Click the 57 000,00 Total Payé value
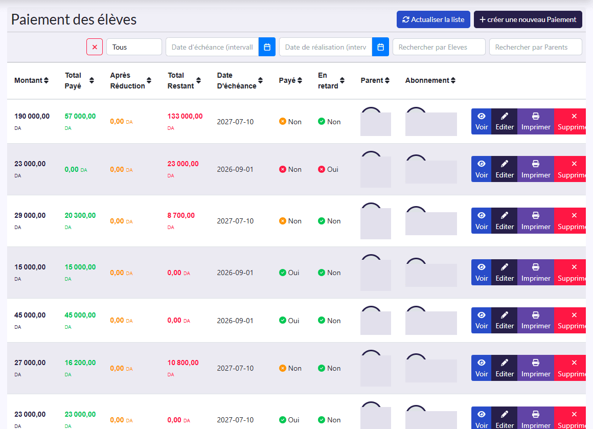Screen dimensions: 593x429 tap(80, 116)
